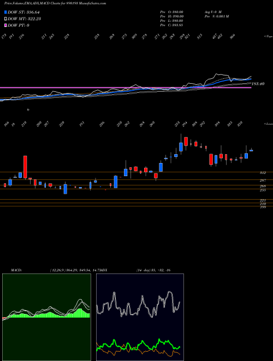Click the Pre O open price value
273x361 pixels.
click(x=172, y=11)
